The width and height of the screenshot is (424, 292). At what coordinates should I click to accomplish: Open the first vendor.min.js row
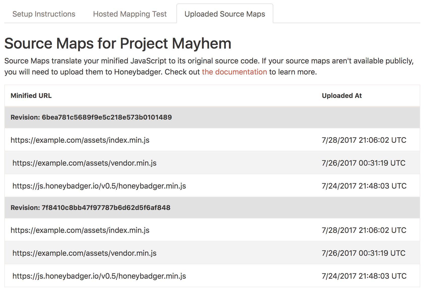(x=84, y=163)
